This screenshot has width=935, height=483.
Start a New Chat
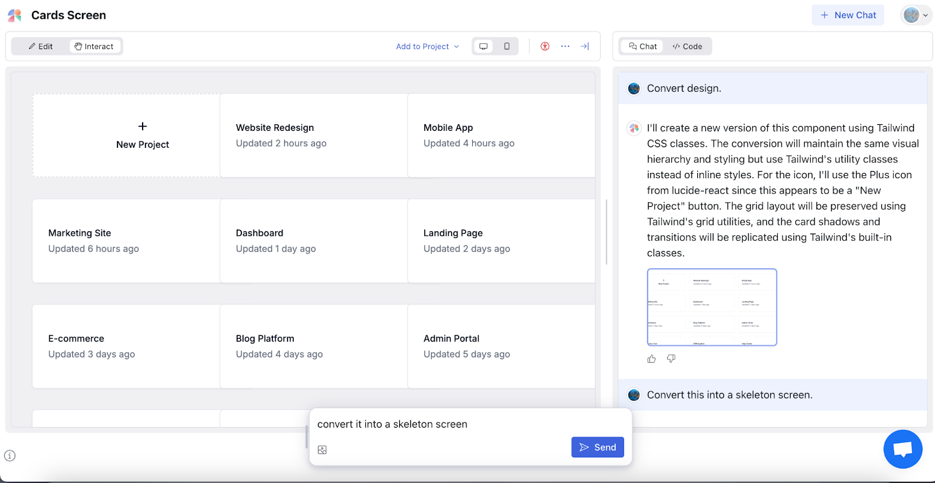point(848,15)
